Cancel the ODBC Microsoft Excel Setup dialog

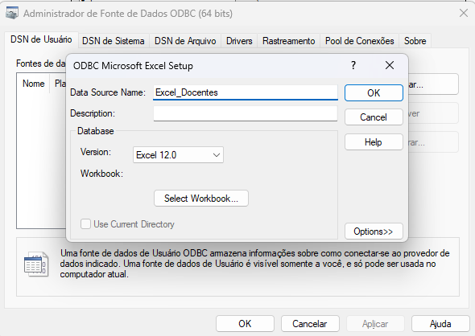pyautogui.click(x=374, y=117)
